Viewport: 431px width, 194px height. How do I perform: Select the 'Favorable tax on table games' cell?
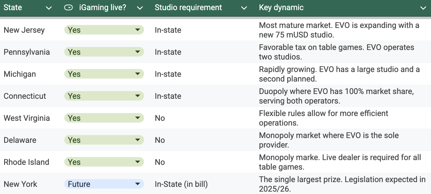click(x=343, y=52)
